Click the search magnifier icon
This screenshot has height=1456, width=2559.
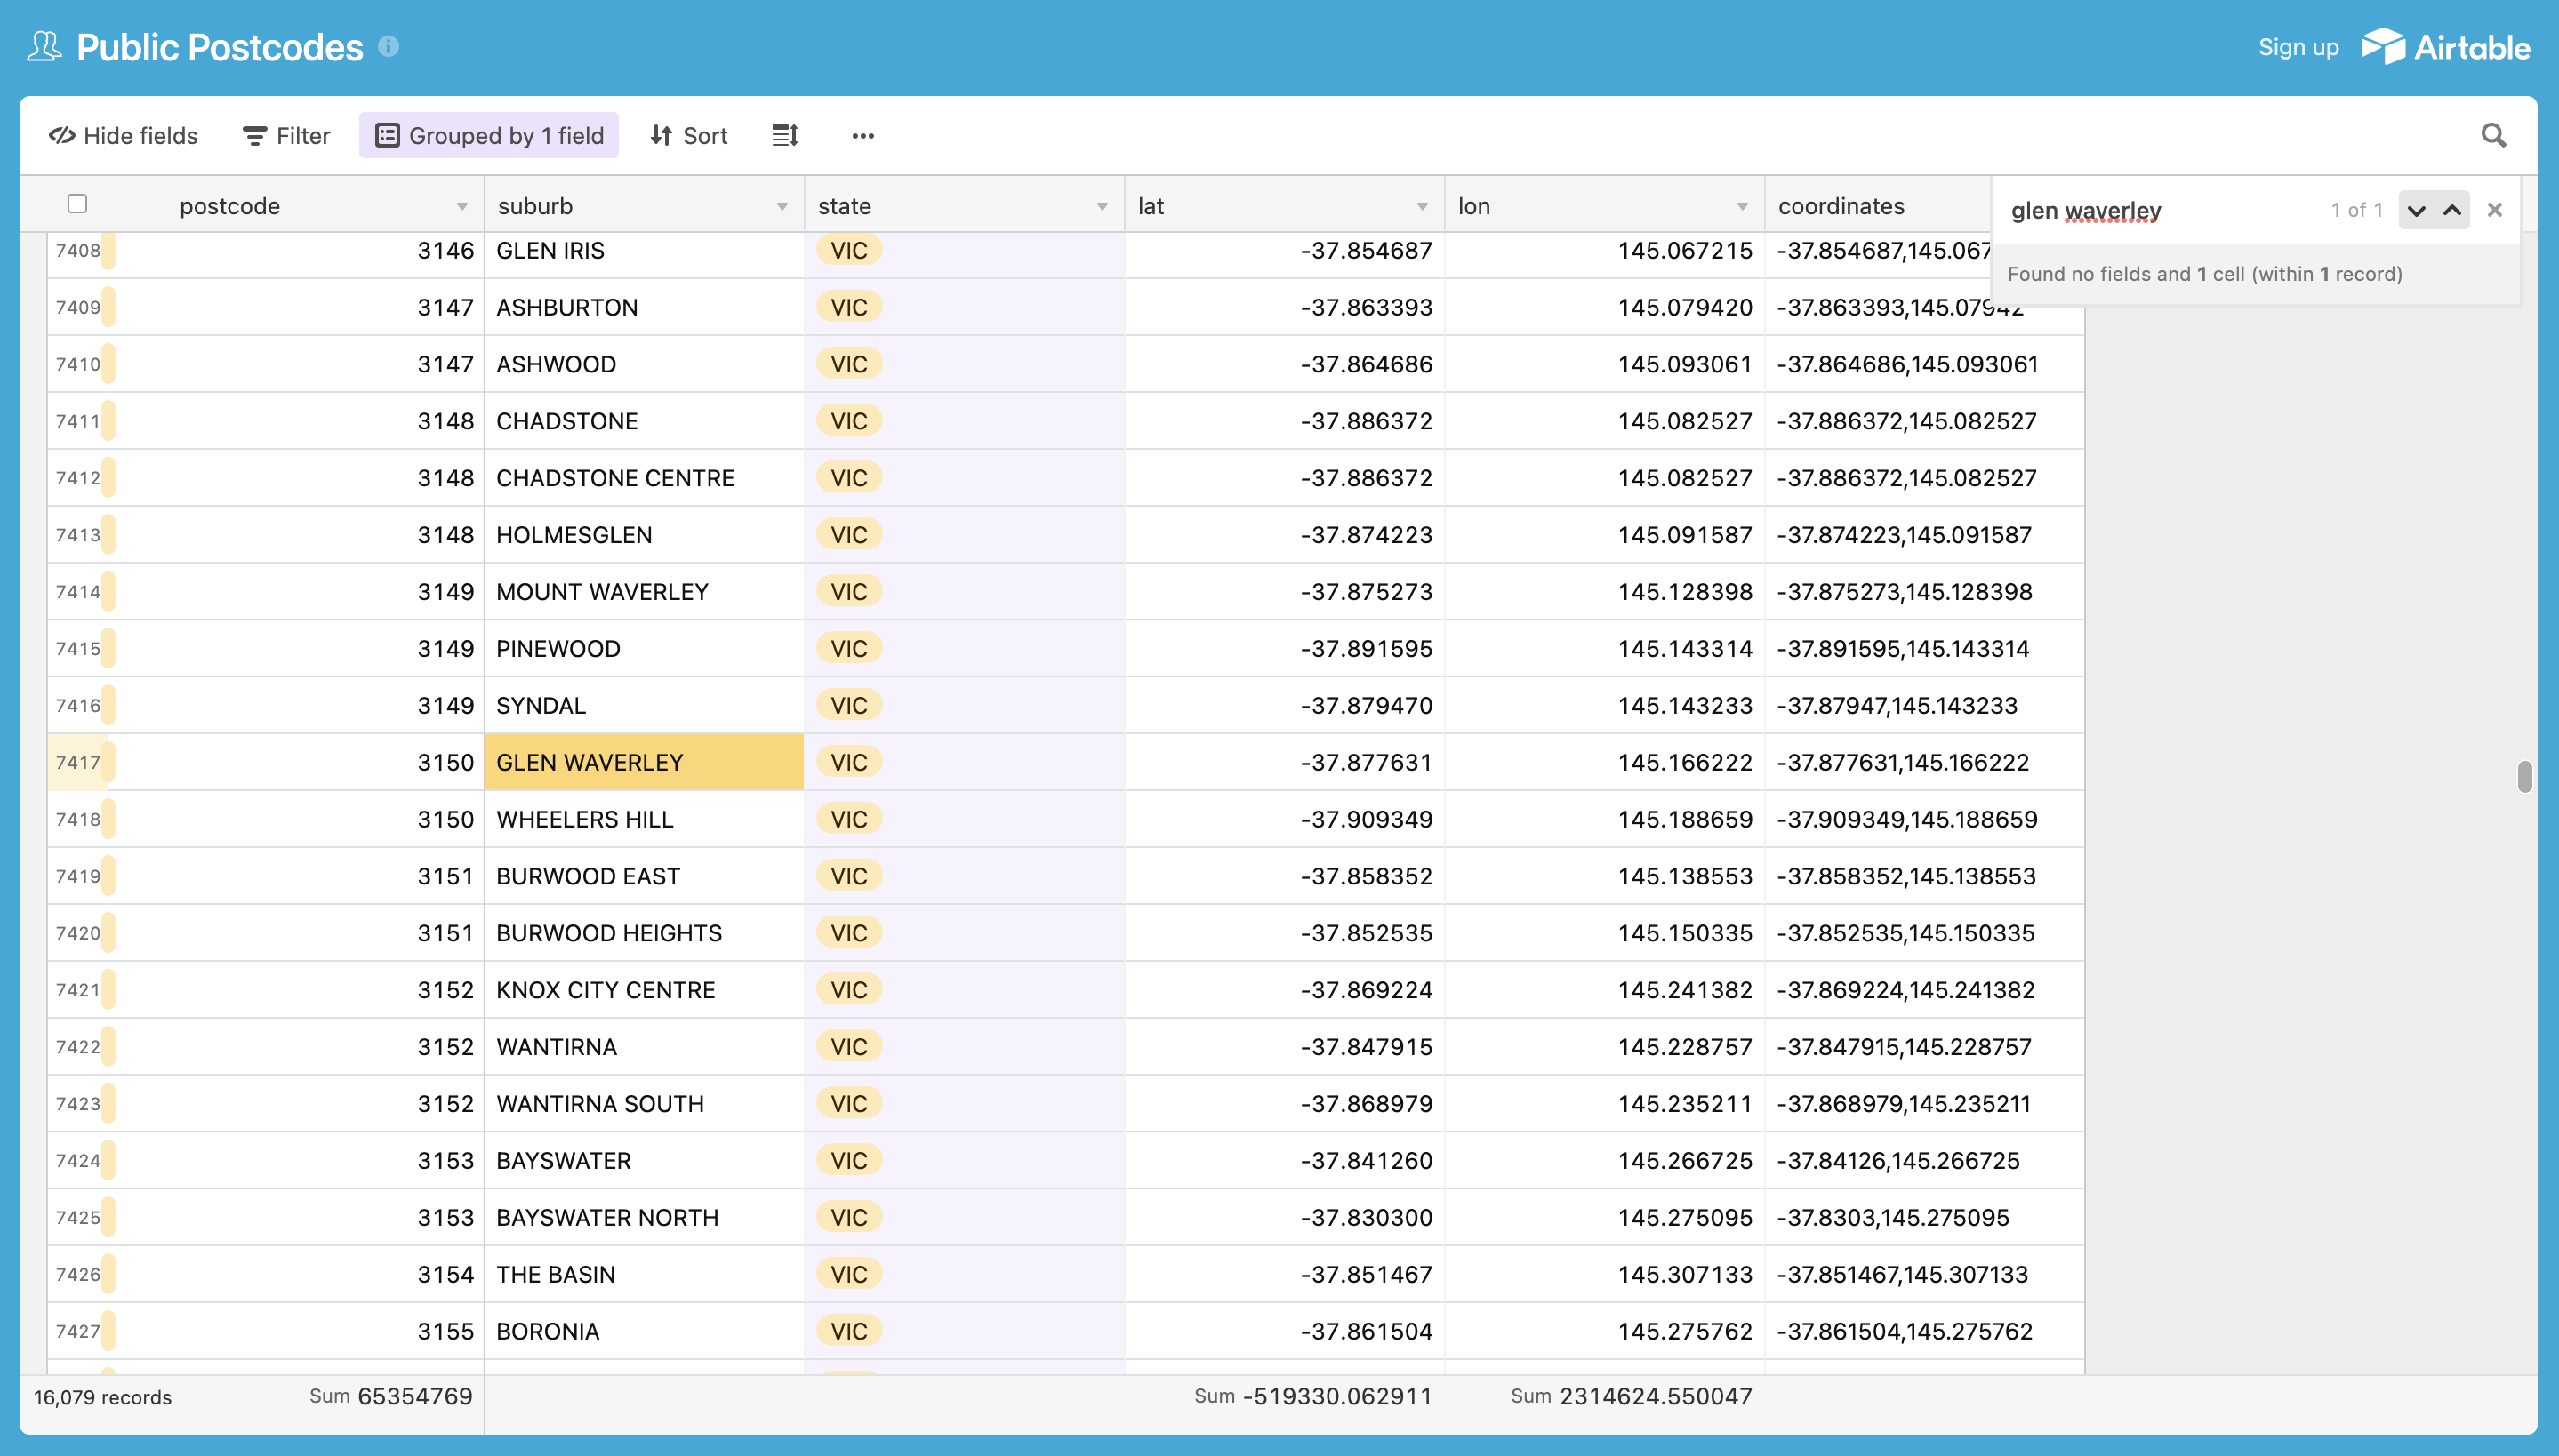pos(2493,135)
